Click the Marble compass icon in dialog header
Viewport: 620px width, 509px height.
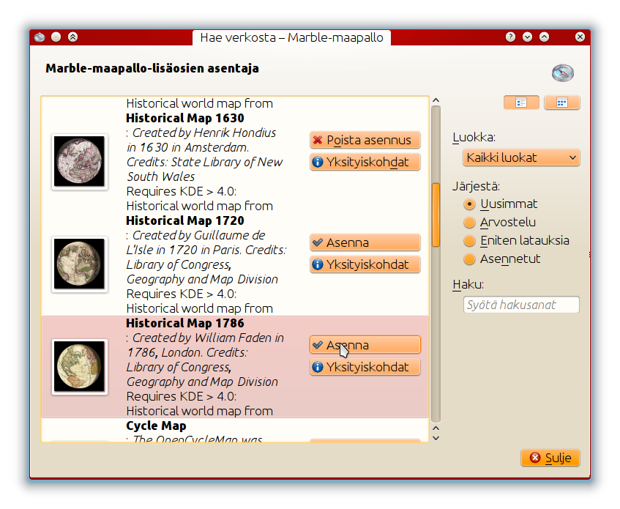(x=563, y=73)
